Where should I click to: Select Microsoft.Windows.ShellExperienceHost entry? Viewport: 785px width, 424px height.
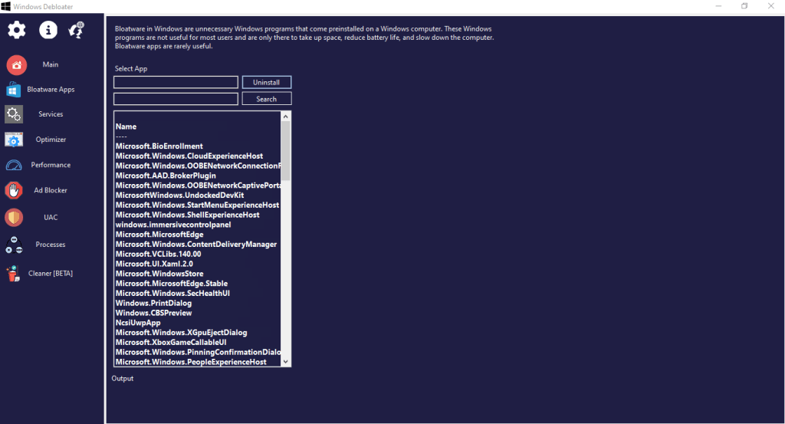187,215
